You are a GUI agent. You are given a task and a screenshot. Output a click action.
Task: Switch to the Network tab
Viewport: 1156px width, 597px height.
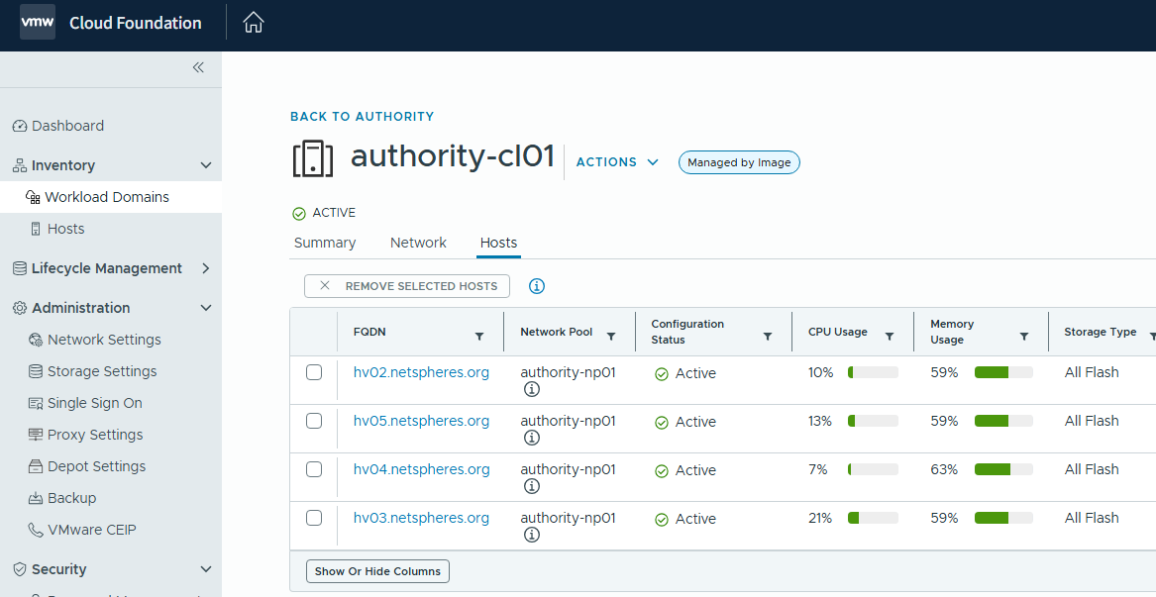(x=418, y=243)
